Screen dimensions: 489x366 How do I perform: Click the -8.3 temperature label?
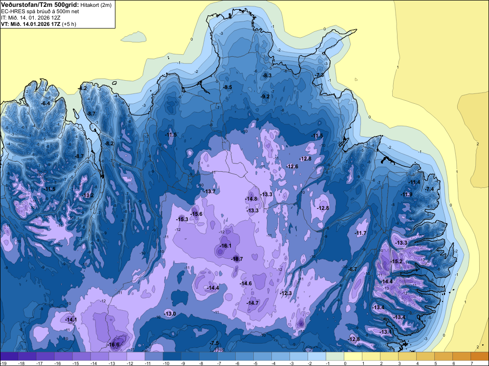coord(267,75)
